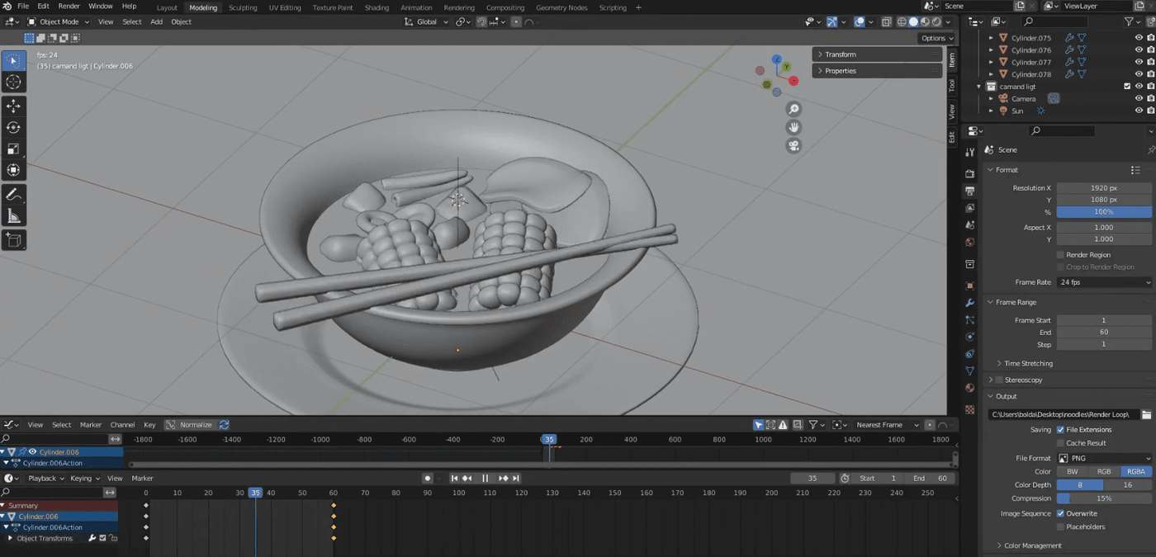The width and height of the screenshot is (1156, 557).
Task: Enable the Render Region checkbox
Action: pyautogui.click(x=1060, y=255)
